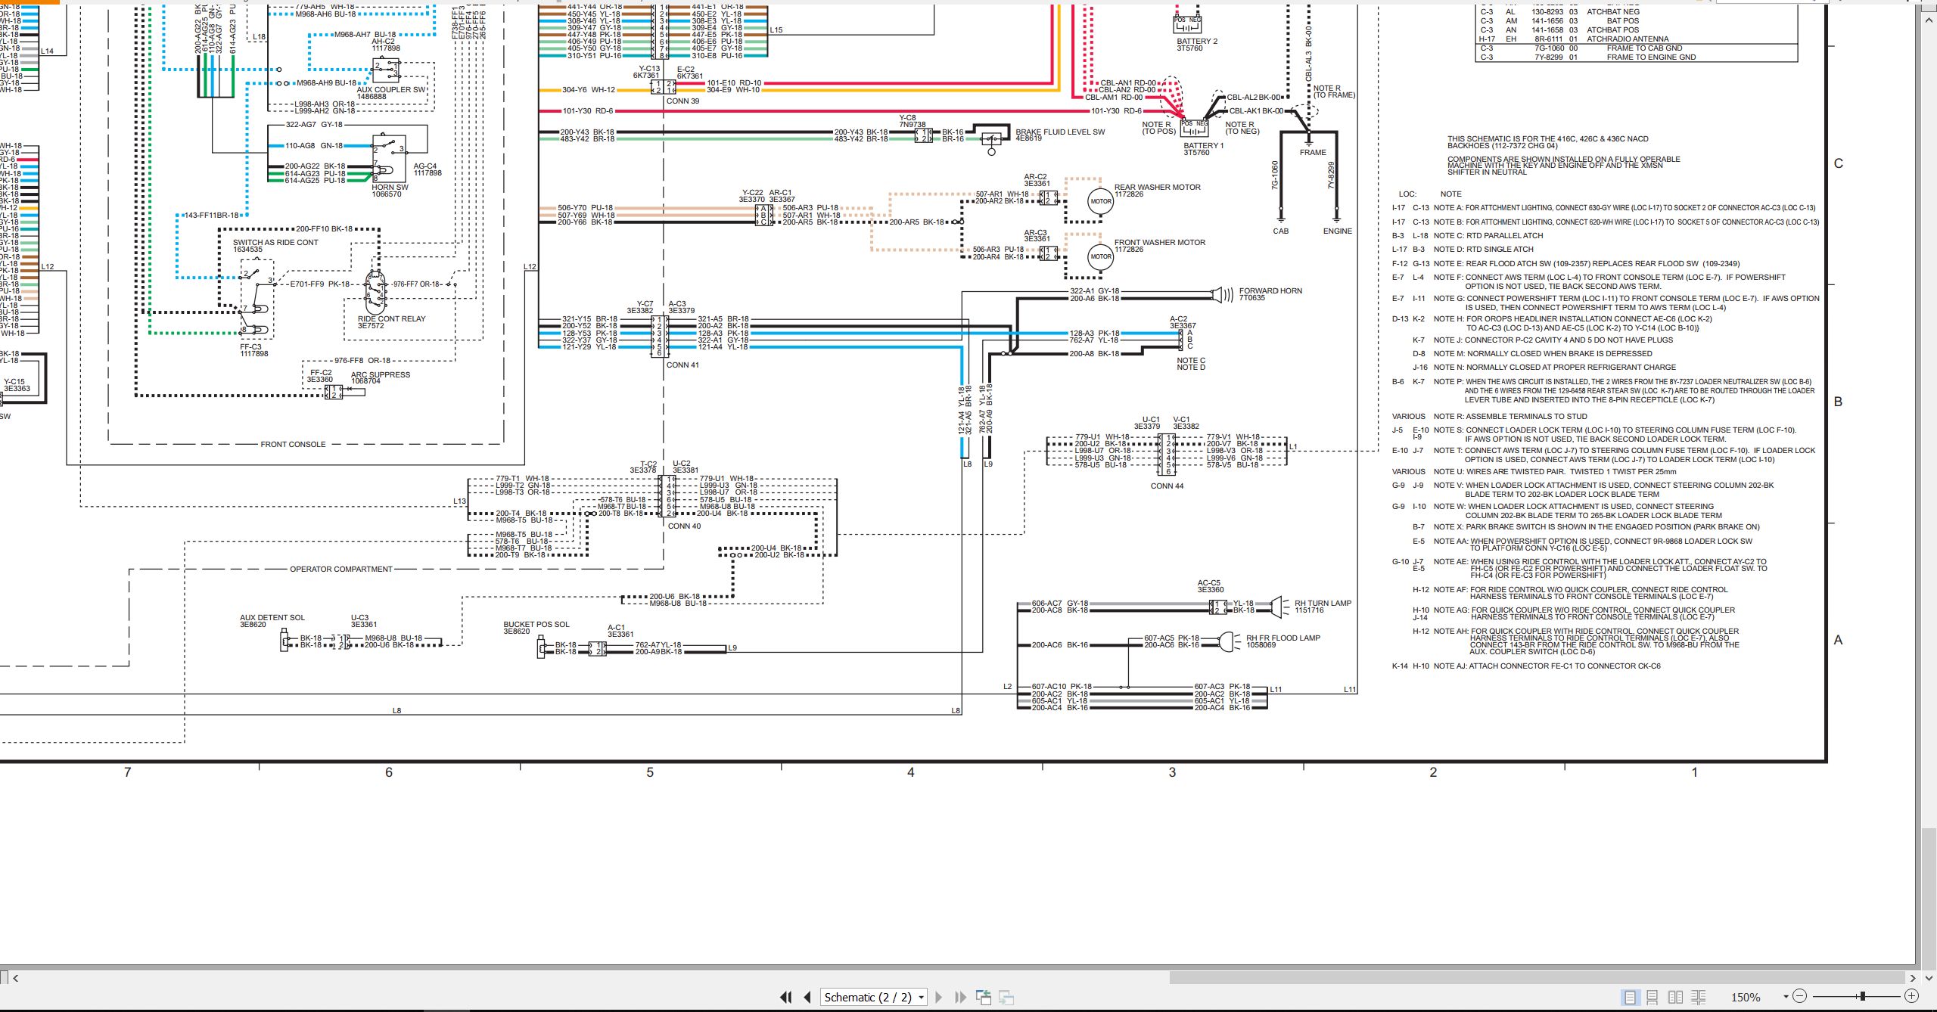1937x1012 pixels.
Task: Click the ARC SUPPRESS label
Action: 380,374
